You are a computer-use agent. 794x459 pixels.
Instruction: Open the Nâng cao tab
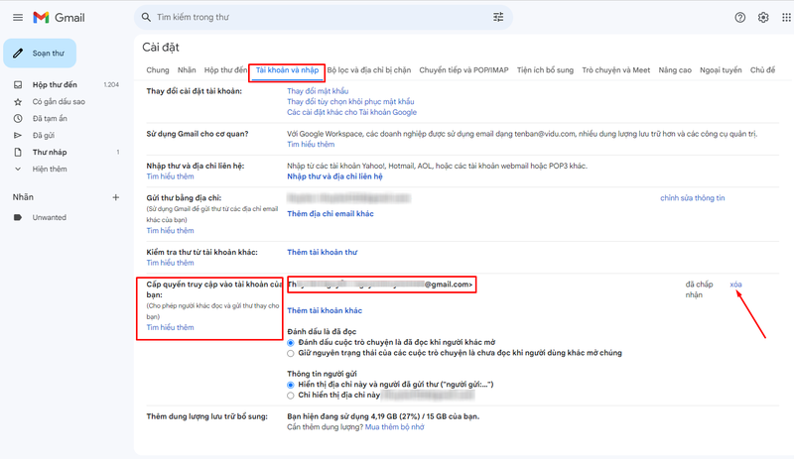click(x=675, y=70)
